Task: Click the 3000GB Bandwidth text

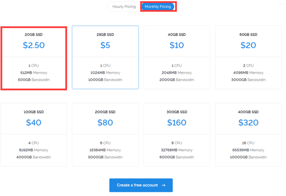Action: coord(248,80)
